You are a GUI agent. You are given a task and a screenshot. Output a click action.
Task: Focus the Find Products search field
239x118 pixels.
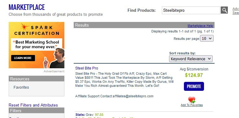[x=191, y=10]
